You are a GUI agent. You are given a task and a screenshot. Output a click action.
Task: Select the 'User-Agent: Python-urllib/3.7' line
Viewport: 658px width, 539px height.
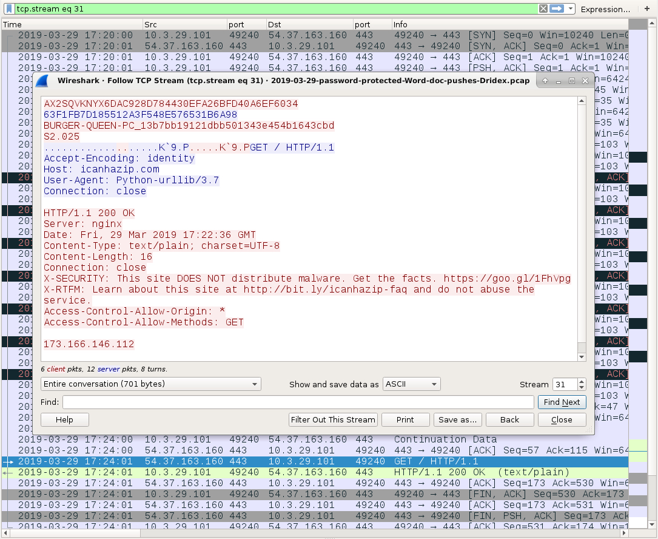click(x=132, y=180)
